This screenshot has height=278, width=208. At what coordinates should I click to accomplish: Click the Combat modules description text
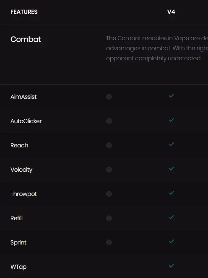pos(157,48)
